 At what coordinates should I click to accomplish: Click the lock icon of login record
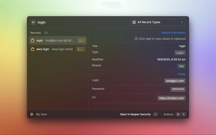33,40
